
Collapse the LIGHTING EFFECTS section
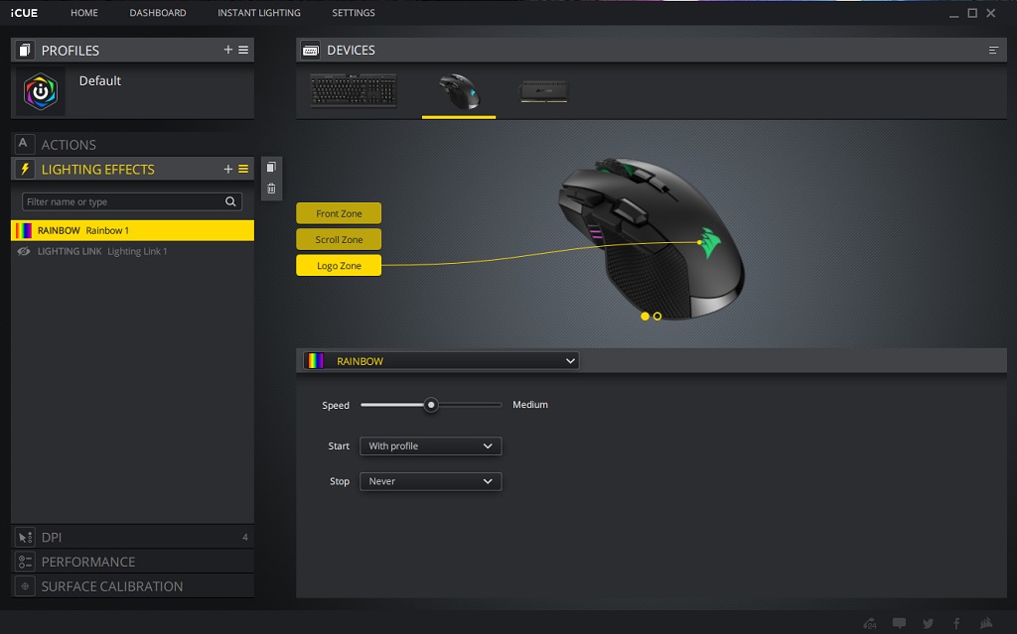pos(132,170)
